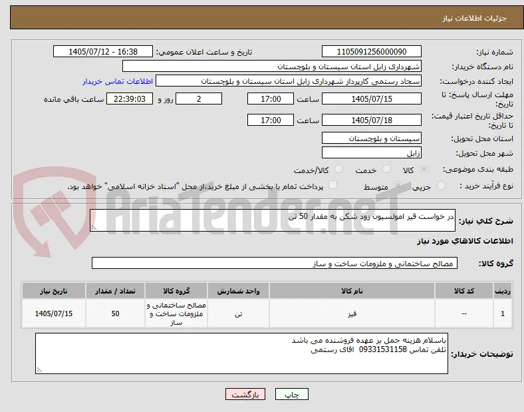Click the request creator field سجاد رستمی

point(289,81)
